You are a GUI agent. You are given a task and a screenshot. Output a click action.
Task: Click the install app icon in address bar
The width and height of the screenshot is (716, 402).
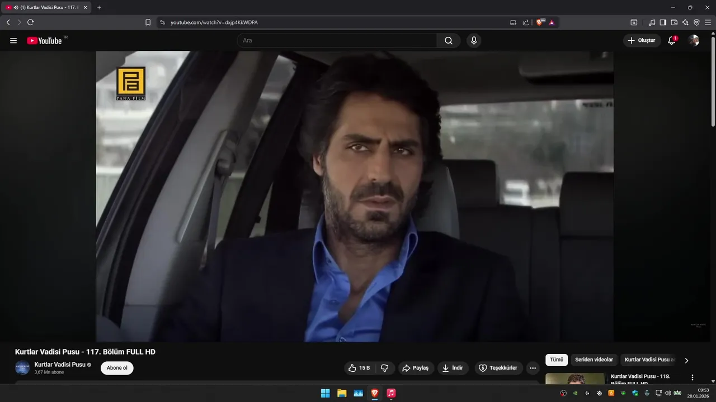click(x=514, y=22)
